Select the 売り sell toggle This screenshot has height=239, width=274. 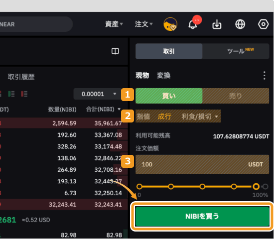coord(236,96)
